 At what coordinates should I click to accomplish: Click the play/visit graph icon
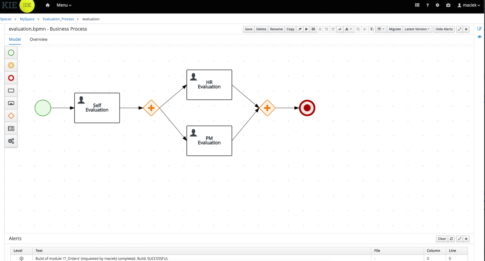coord(306,29)
